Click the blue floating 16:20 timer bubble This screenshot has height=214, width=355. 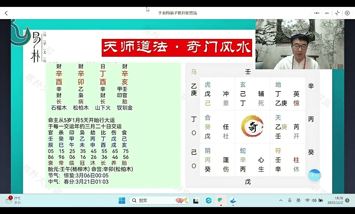314,175
